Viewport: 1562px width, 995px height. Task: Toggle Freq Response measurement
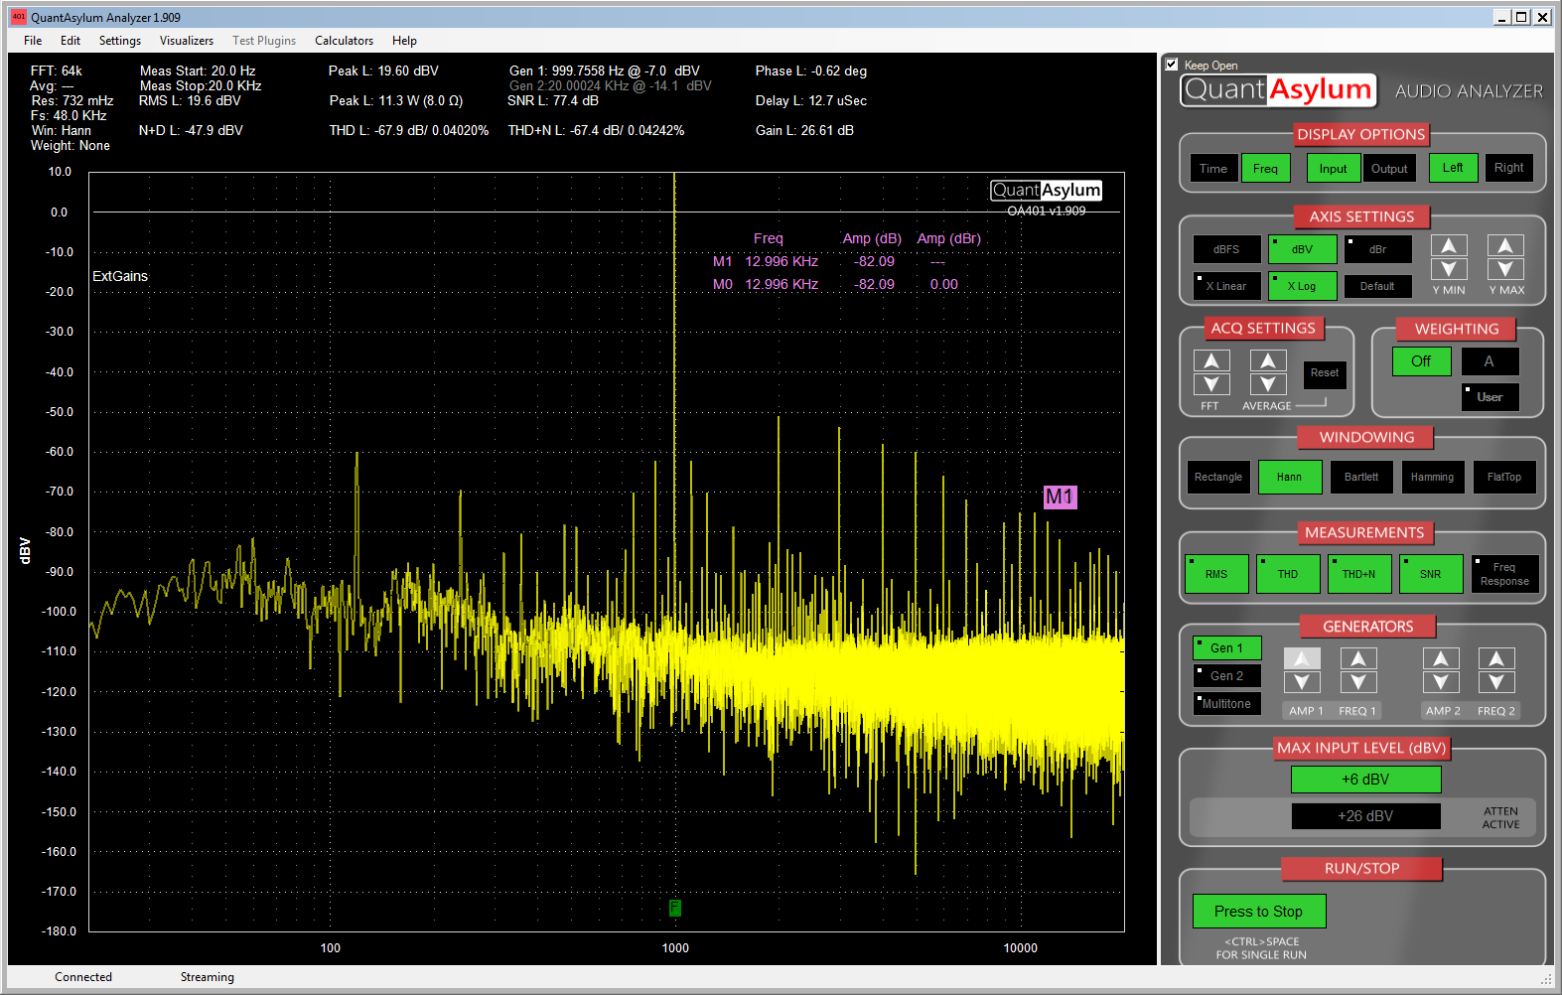1505,574
